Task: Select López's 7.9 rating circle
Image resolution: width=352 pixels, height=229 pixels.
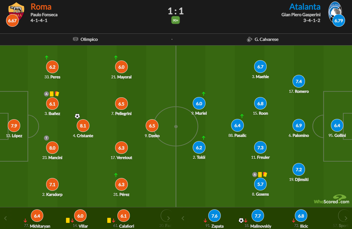Action: click(14, 126)
